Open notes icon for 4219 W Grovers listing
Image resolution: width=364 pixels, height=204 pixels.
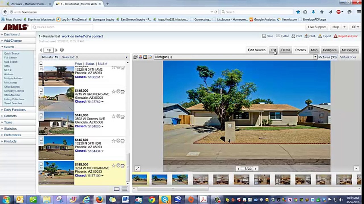pos(123,92)
